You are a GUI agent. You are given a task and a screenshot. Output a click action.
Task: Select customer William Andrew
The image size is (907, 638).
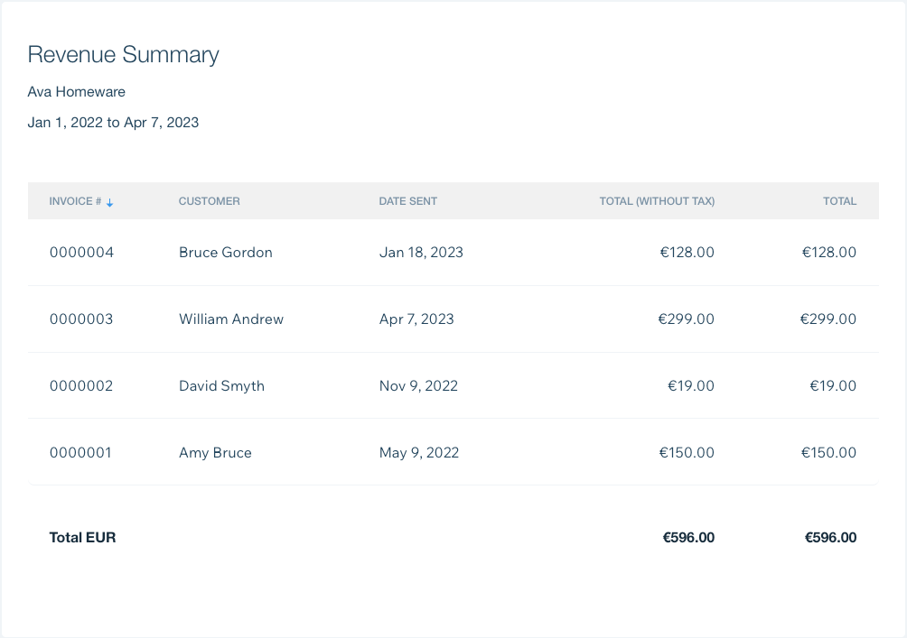[x=231, y=319]
